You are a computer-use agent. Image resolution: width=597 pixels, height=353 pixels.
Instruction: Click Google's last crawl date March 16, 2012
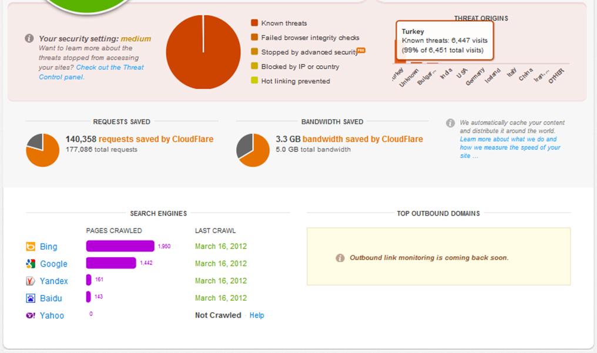click(221, 263)
